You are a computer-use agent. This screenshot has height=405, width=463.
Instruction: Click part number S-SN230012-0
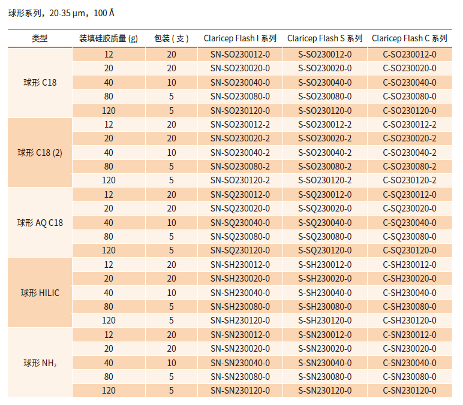pos(325,335)
